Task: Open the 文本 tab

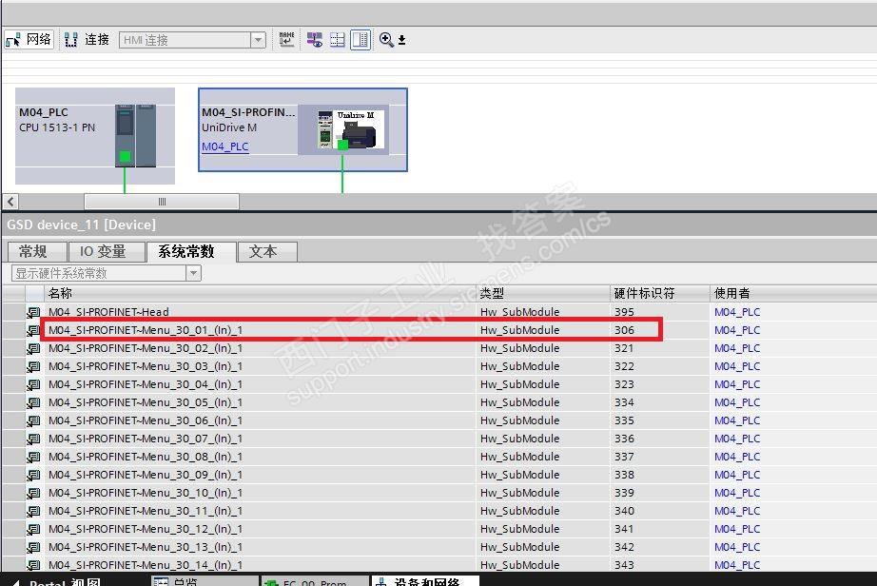Action: (x=267, y=252)
